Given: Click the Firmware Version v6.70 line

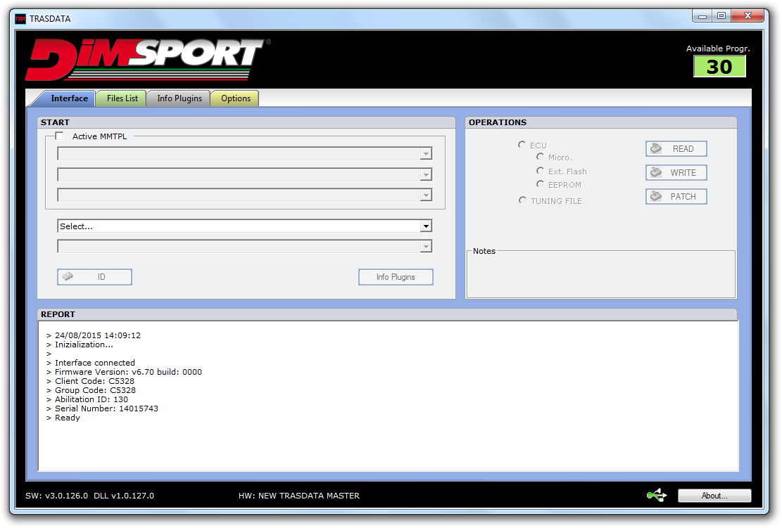Looking at the screenshot, I should (x=128, y=372).
